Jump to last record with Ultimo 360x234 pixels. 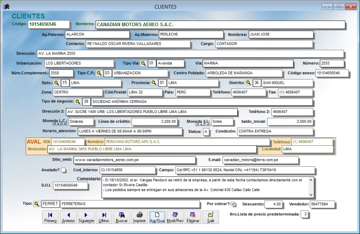pyautogui.click(x=104, y=217)
